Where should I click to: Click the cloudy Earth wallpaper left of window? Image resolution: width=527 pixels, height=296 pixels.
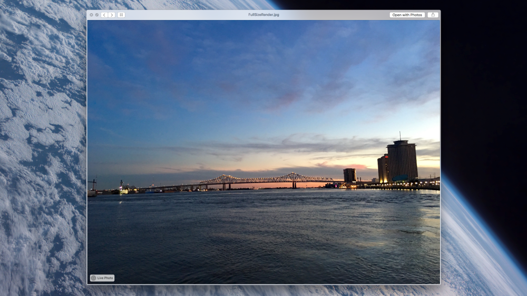pos(42,158)
